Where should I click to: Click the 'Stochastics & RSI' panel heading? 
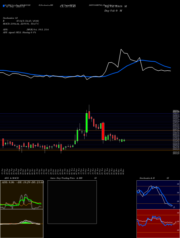(154, 178)
